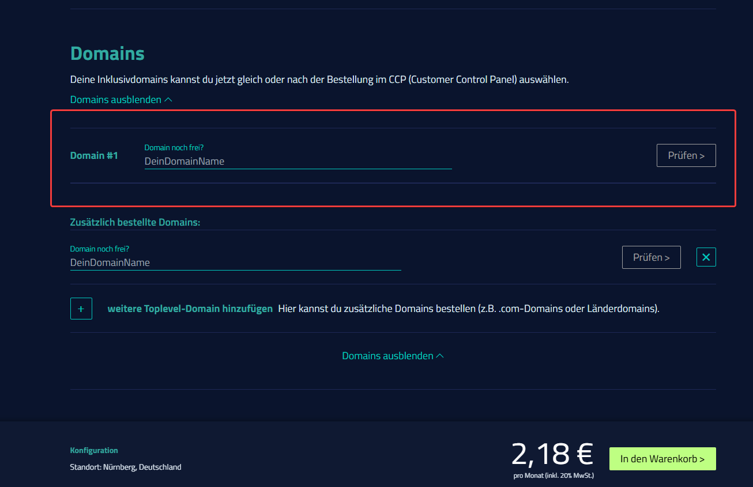Click 'In den Warenkorb' button
Screen dimensions: 753x487
[x=662, y=459]
